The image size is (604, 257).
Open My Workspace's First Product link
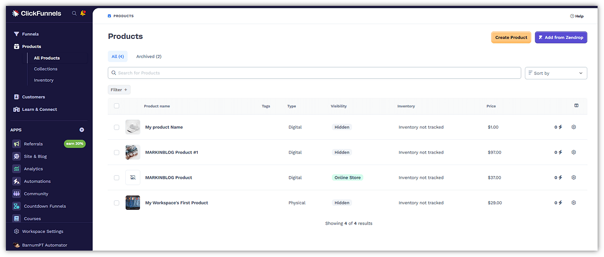coord(177,203)
